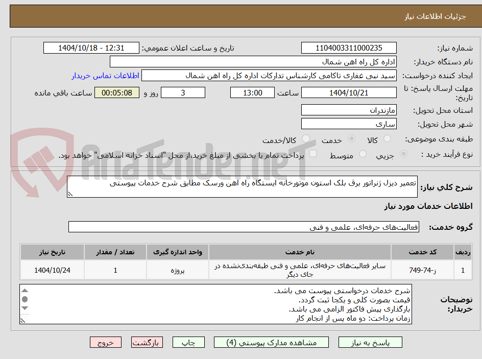The height and width of the screenshot is (359, 482).
Task: Open مشاهده مدارک پیوستی (4) attachments
Action: (271, 342)
